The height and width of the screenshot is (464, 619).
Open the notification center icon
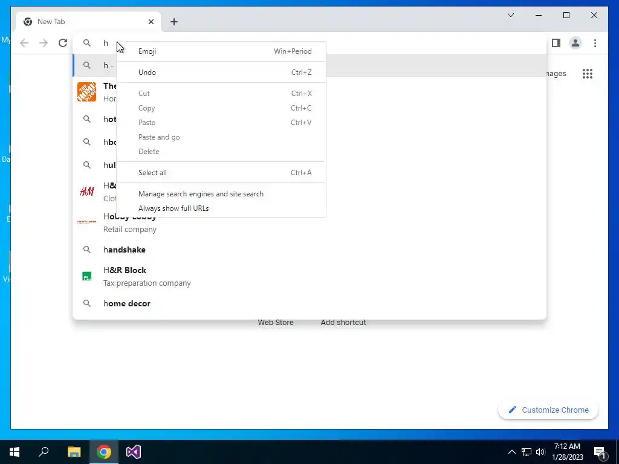click(x=600, y=452)
